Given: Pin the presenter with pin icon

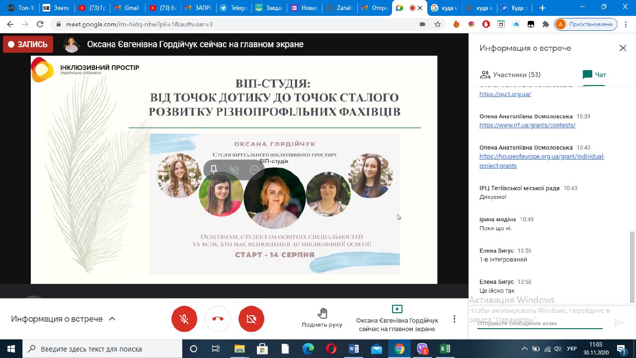Looking at the screenshot, I should 214,170.
